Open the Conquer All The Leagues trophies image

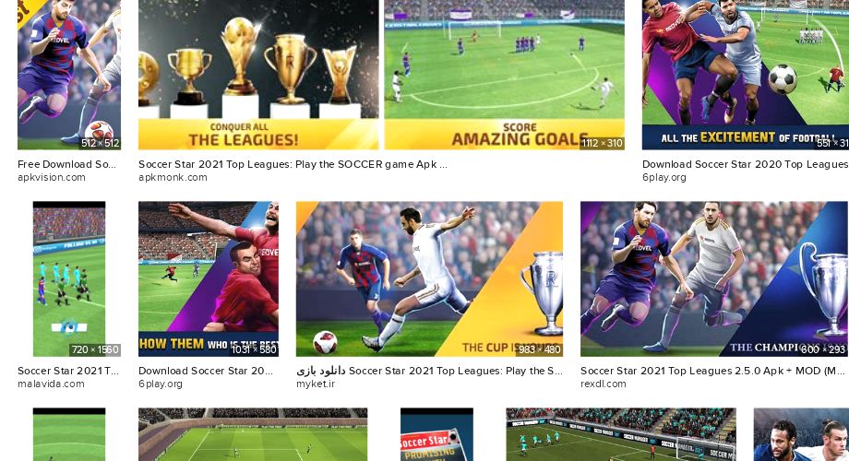click(x=258, y=75)
